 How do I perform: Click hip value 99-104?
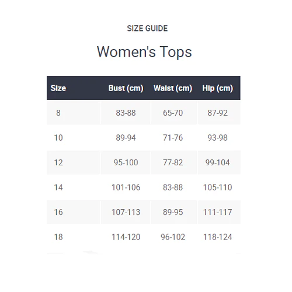[x=217, y=162]
